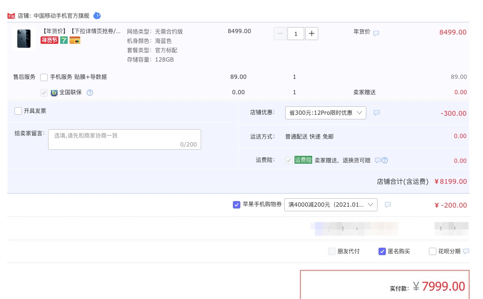Click the quantity input field showing 1

pyautogui.click(x=296, y=34)
